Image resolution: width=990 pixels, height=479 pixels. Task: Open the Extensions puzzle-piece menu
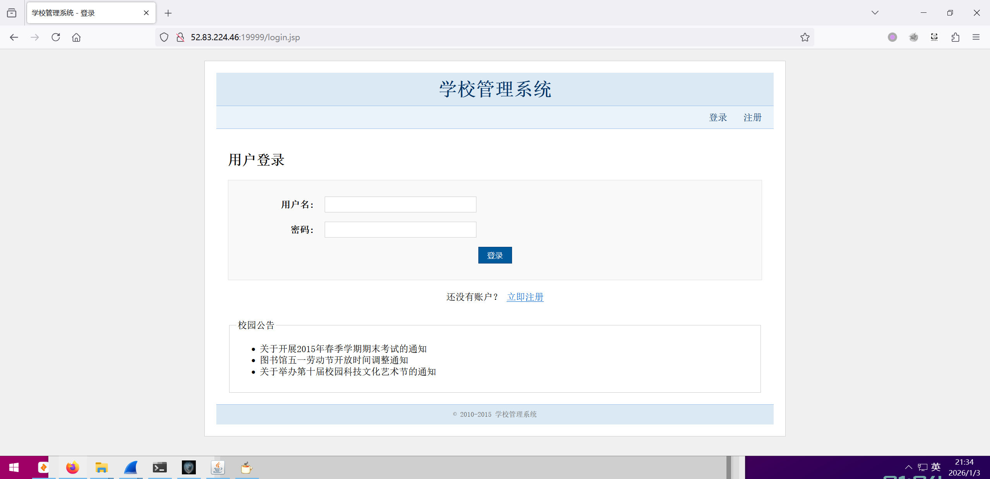[955, 37]
